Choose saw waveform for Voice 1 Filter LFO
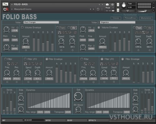The height and width of the screenshot is (124, 156). coord(29,64)
